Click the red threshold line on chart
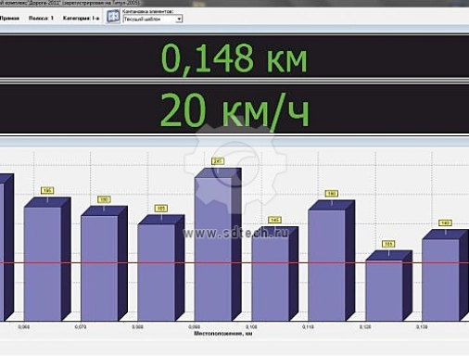 point(234,263)
